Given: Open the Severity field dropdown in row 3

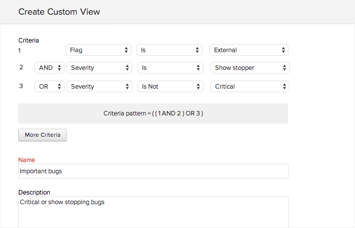Looking at the screenshot, I should pyautogui.click(x=99, y=87).
